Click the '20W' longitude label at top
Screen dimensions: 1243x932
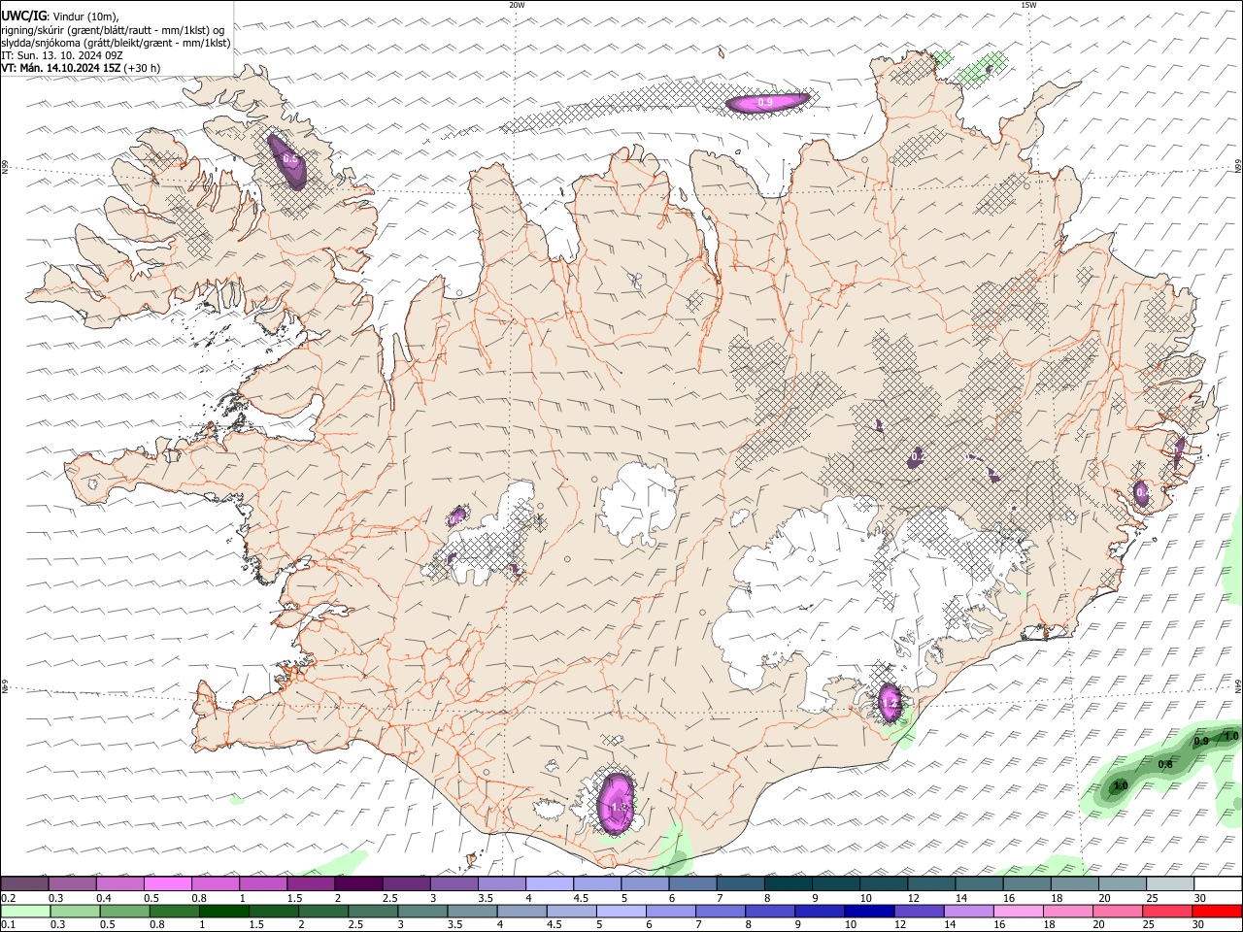517,5
